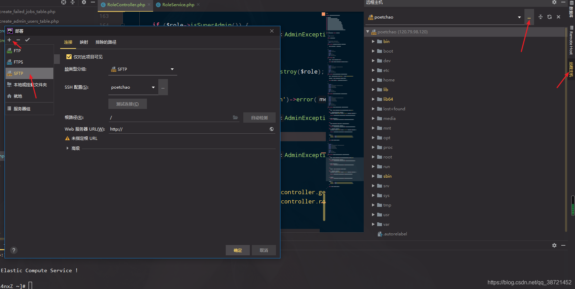Add a new deployment server with plus icon
Viewport: 575px width, 289px height.
9,40
